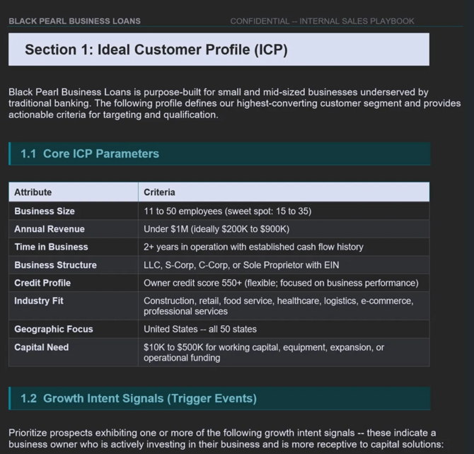Click the 1.2 Growth Intent Signals heading

pos(139,398)
